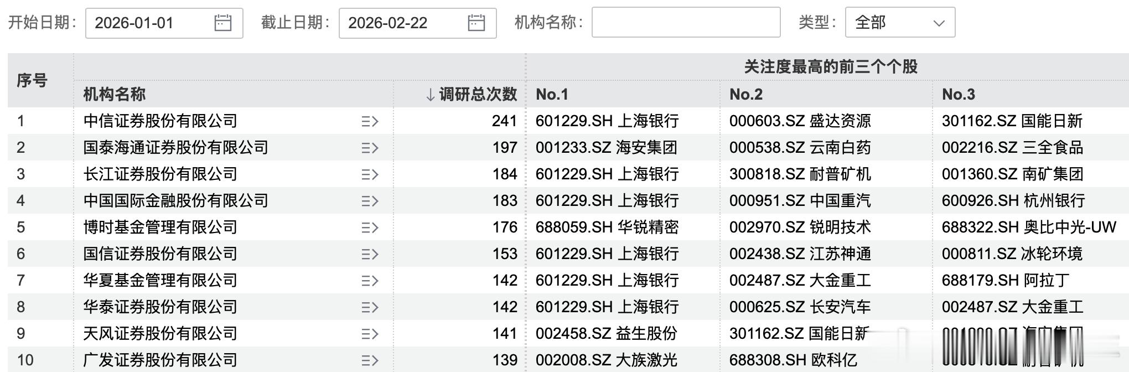This screenshot has width=1129, height=372.
Task: Select stock 002458.SZ 益生股份
Action: click(607, 334)
